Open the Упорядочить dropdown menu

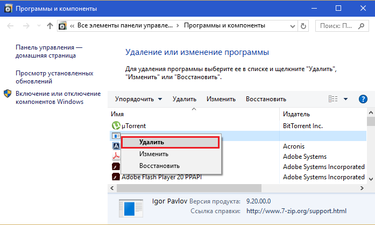138,99
